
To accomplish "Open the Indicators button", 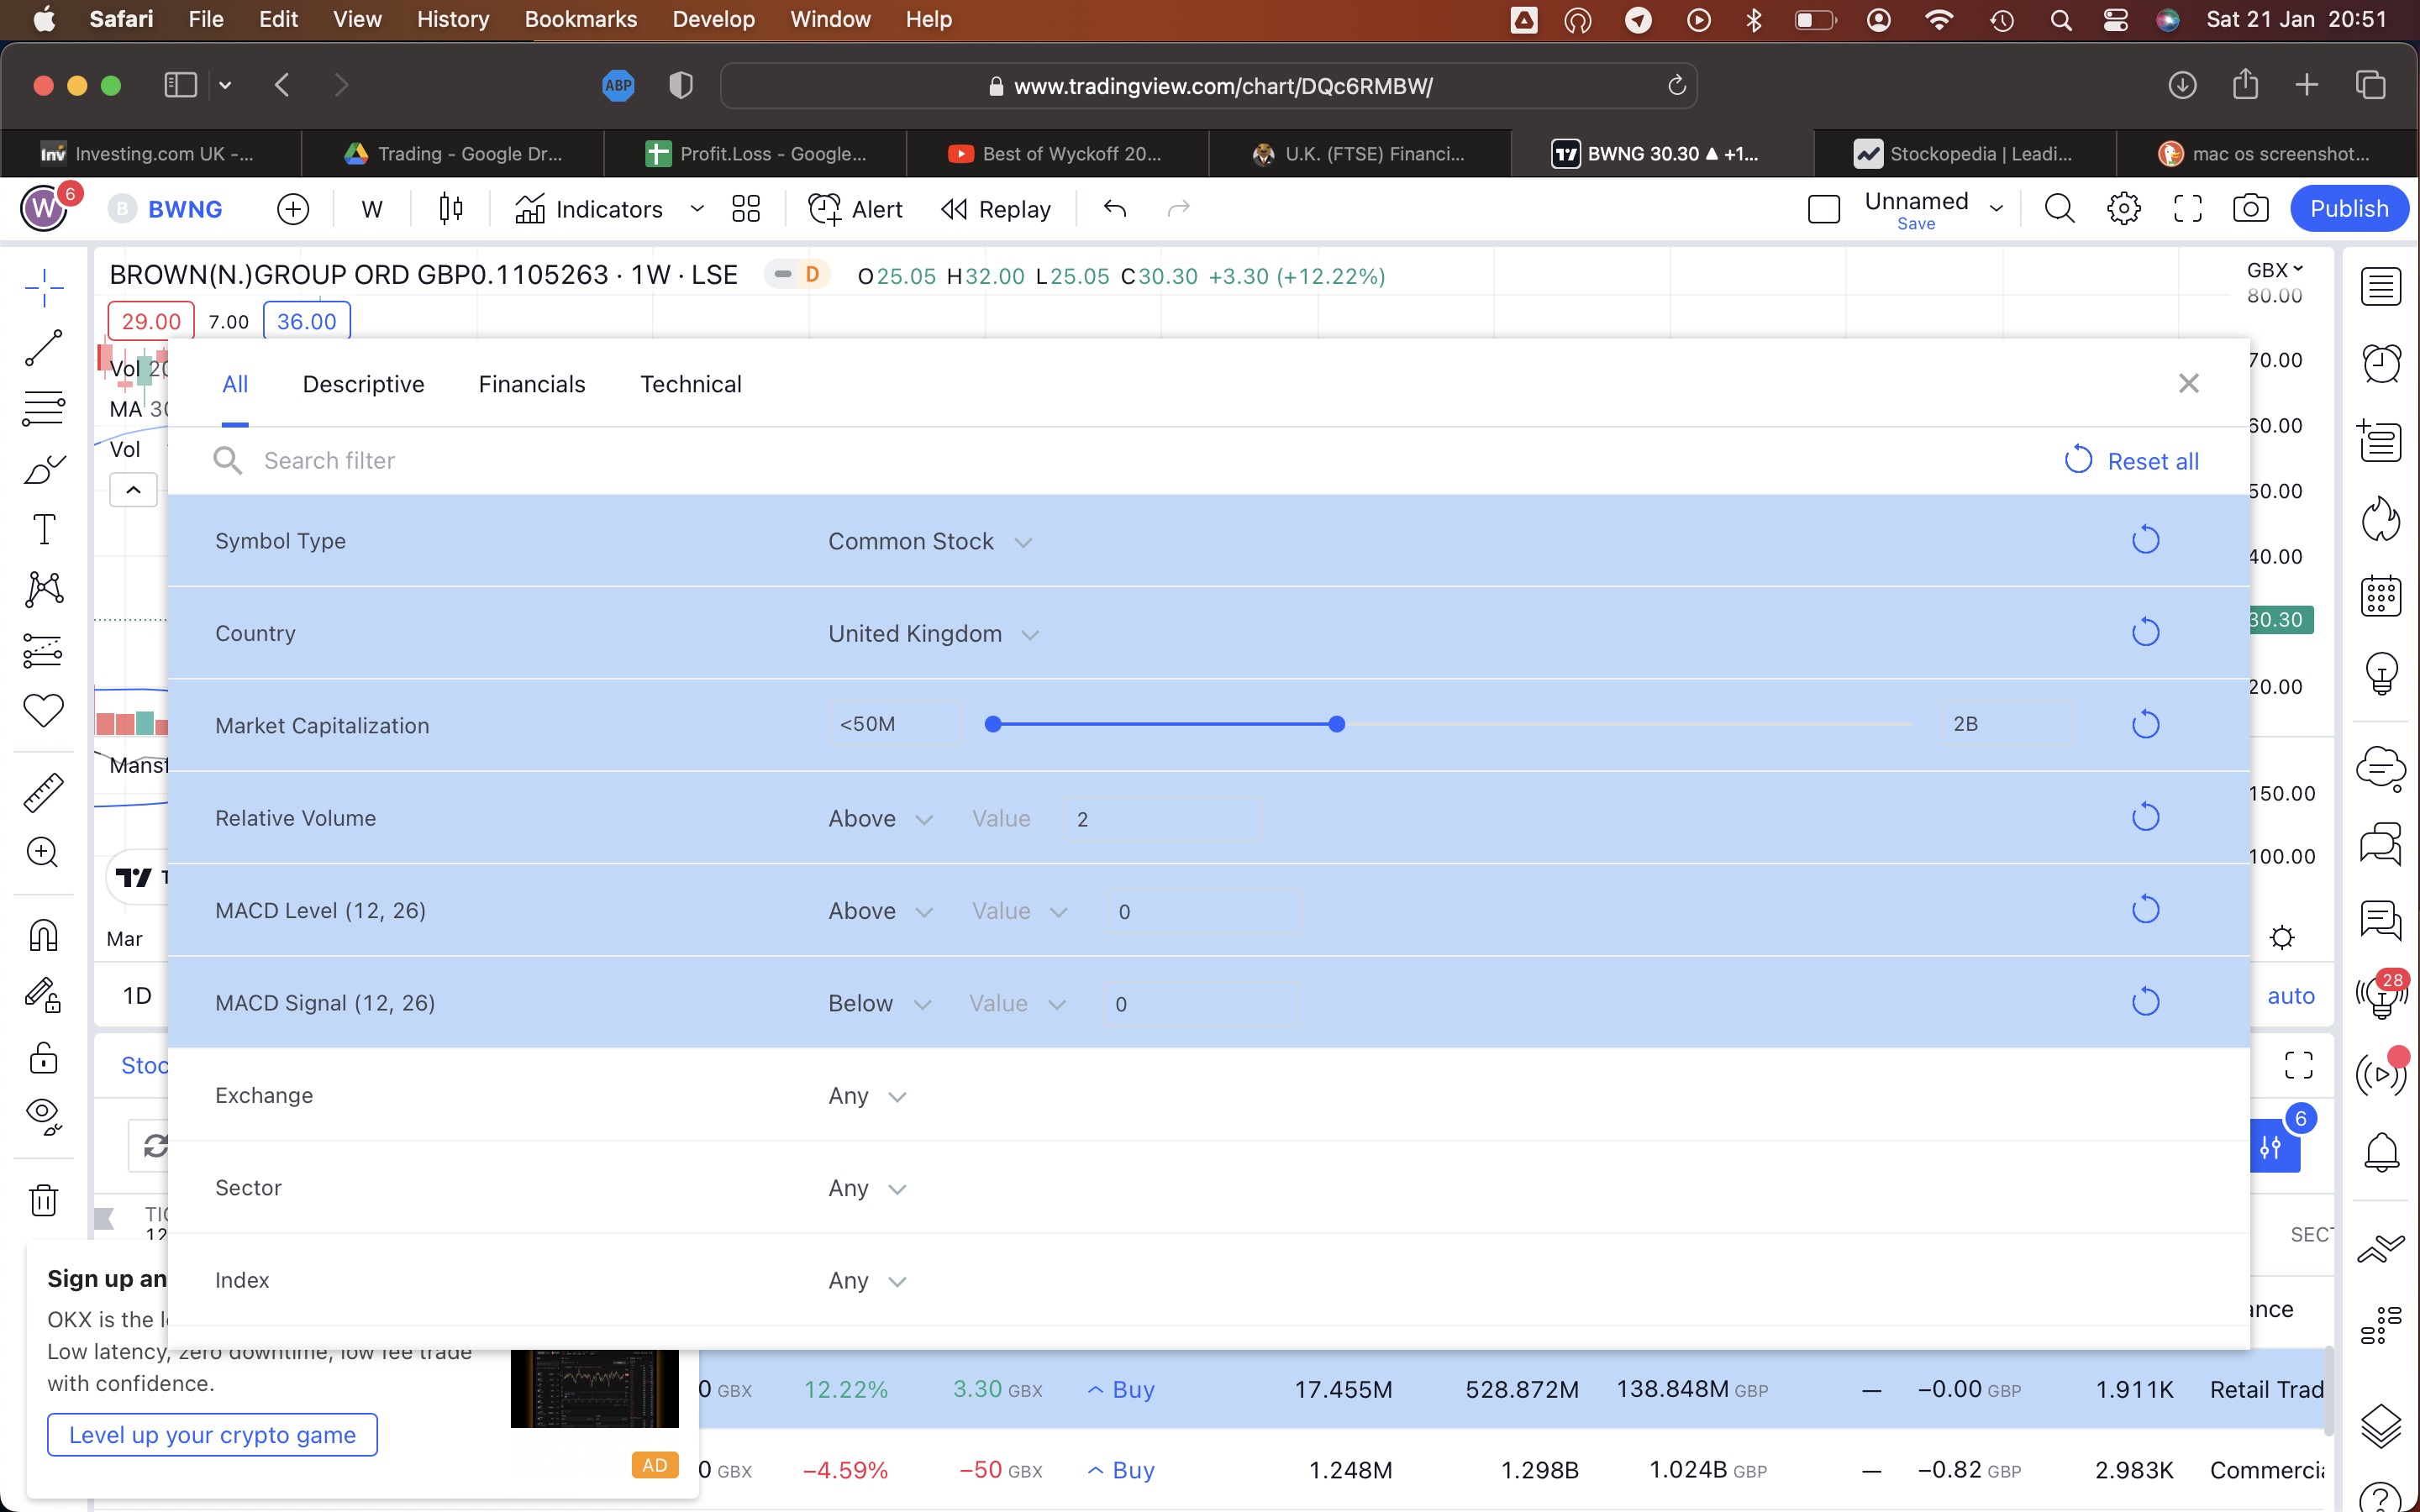I will [589, 209].
